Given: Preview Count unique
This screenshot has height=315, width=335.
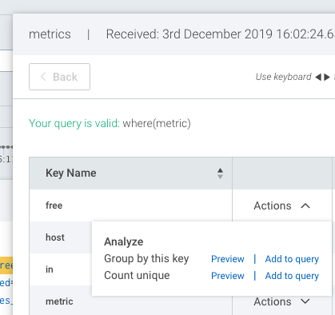Looking at the screenshot, I should [228, 276].
